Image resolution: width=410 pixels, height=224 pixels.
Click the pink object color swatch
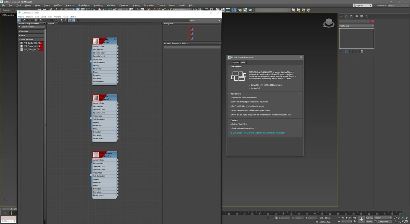372,21
